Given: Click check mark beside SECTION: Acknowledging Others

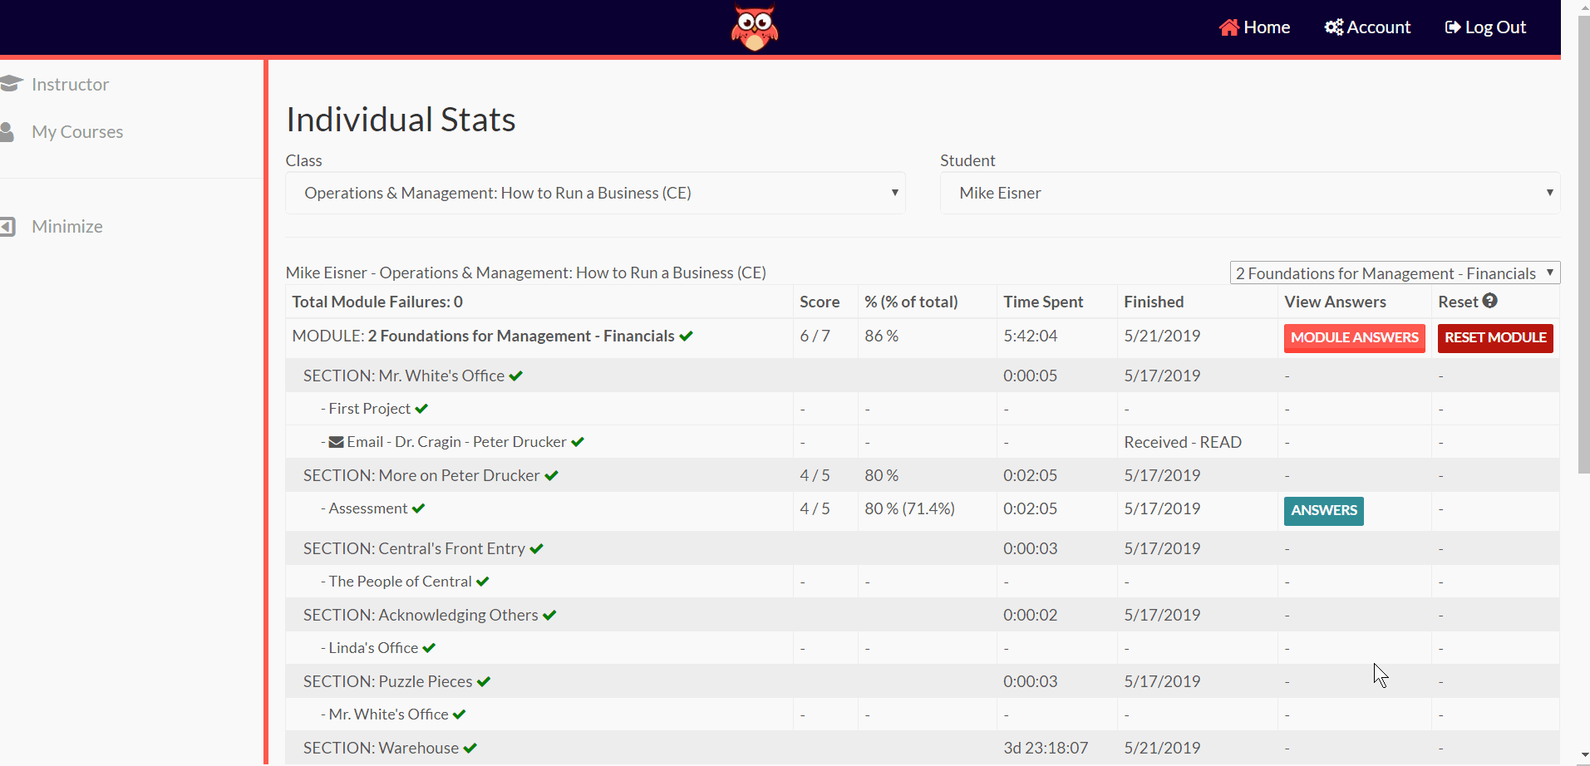Looking at the screenshot, I should click(x=549, y=615).
